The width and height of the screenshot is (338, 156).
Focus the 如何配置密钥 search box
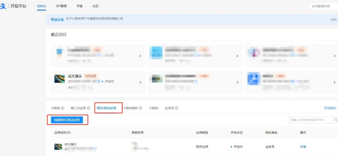(x=324, y=6)
